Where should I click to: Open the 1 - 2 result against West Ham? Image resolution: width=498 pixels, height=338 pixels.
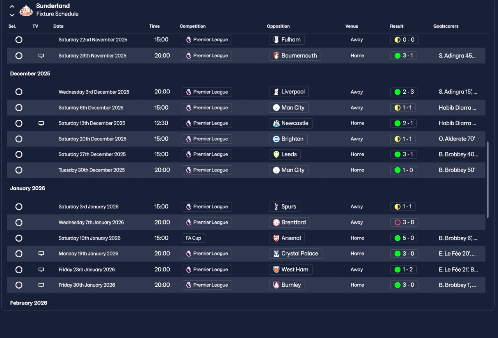tap(404, 270)
